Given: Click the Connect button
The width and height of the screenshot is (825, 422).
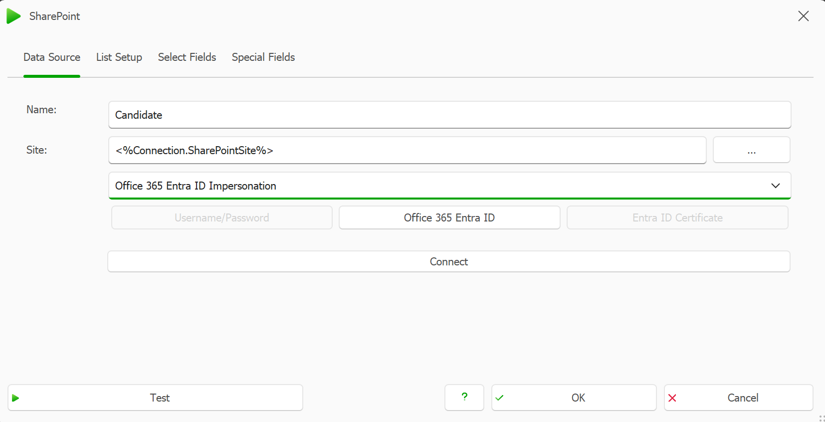Looking at the screenshot, I should (x=449, y=261).
